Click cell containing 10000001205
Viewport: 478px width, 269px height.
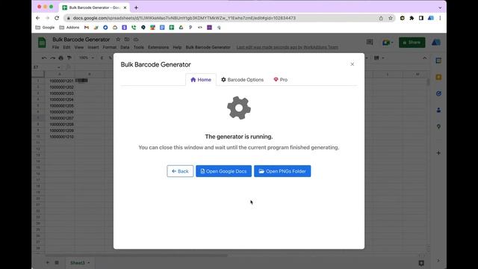click(60, 106)
